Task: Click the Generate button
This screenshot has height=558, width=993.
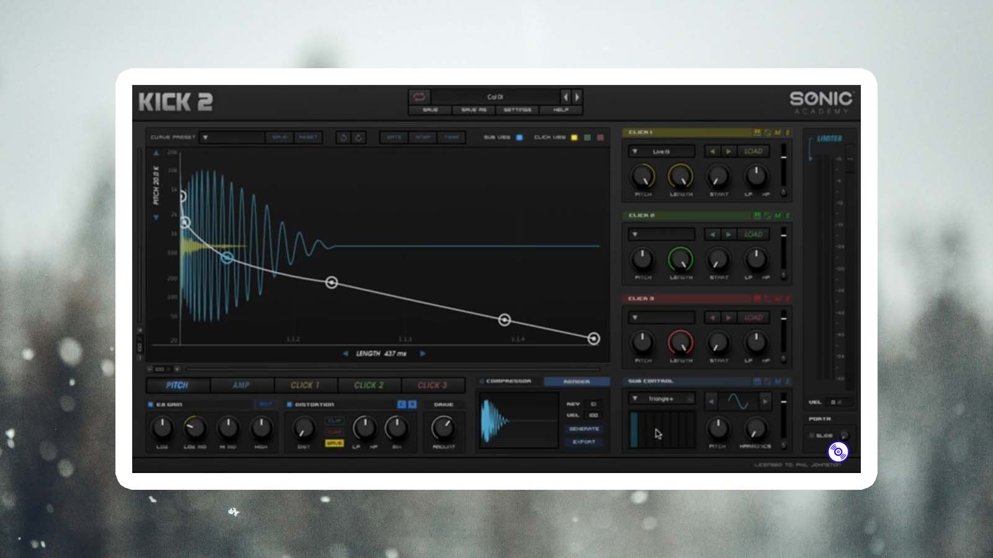Action: click(x=584, y=429)
